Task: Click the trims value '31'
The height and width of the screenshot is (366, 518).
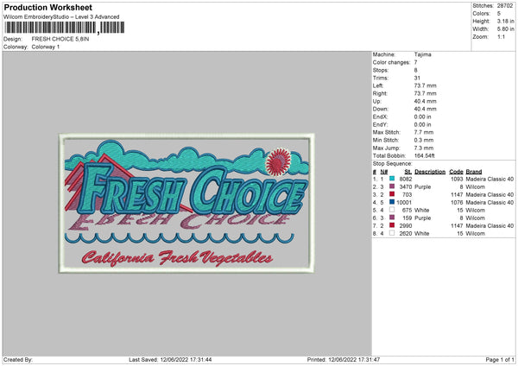Action: [417, 78]
